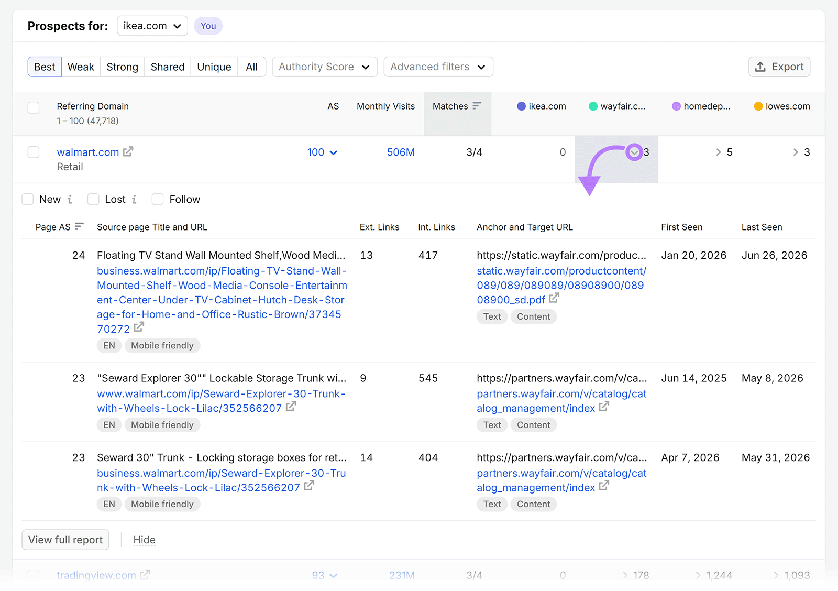Open external icon after 08900_sd.pdf target URL
838x591 pixels.
coord(554,298)
